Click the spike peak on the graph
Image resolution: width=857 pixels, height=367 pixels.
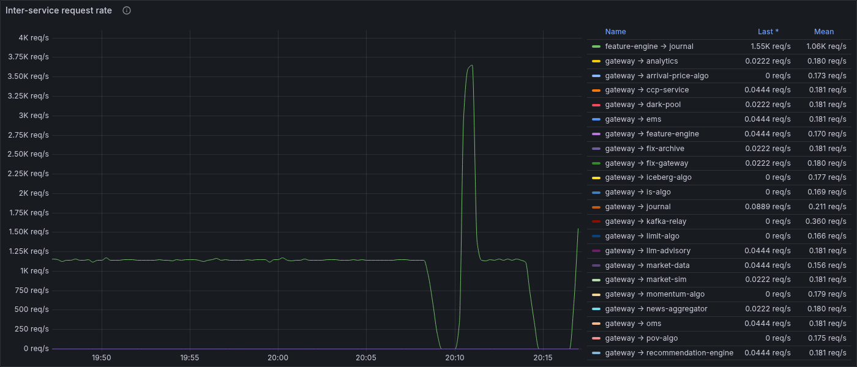[x=471, y=65]
